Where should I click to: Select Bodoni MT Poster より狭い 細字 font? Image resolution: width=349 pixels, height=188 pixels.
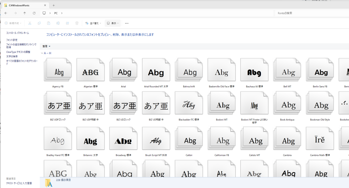pos(254,103)
